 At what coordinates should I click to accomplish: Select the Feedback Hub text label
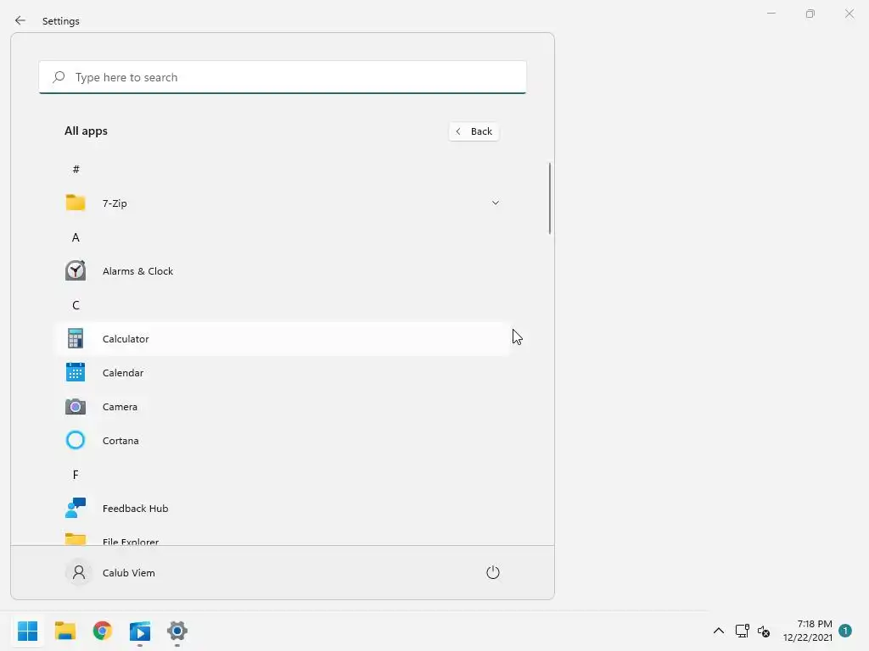(x=135, y=509)
